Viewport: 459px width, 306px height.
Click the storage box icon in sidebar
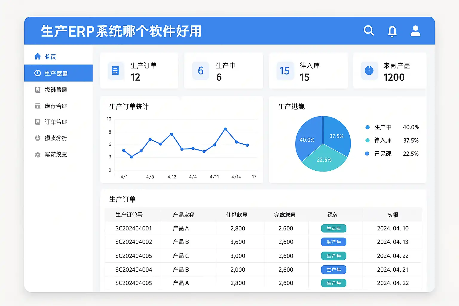pyautogui.click(x=38, y=106)
